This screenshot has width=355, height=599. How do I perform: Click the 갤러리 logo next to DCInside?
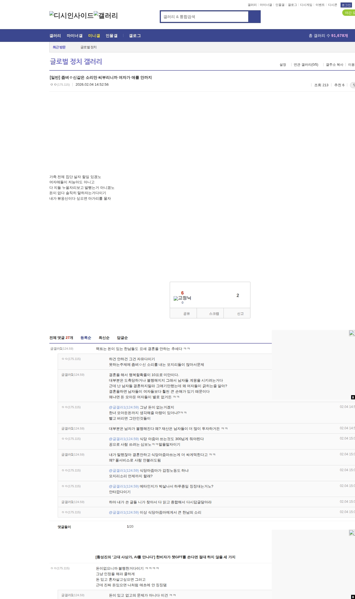point(106,16)
